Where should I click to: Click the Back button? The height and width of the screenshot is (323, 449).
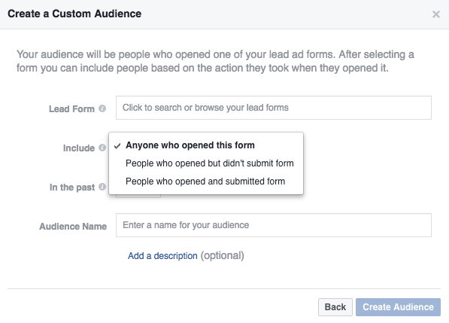[x=335, y=307]
